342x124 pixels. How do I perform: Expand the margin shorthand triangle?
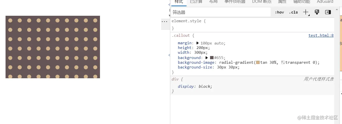(x=198, y=43)
